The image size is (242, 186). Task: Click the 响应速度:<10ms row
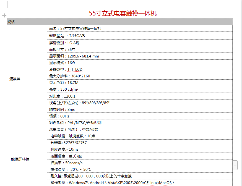(x=140, y=149)
